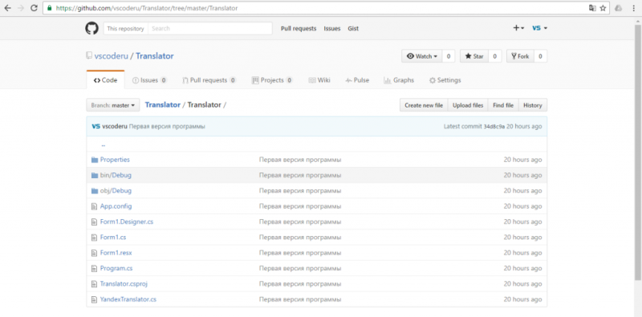This screenshot has height=317, width=642.
Task: Open the Graphs tab
Action: coord(399,80)
